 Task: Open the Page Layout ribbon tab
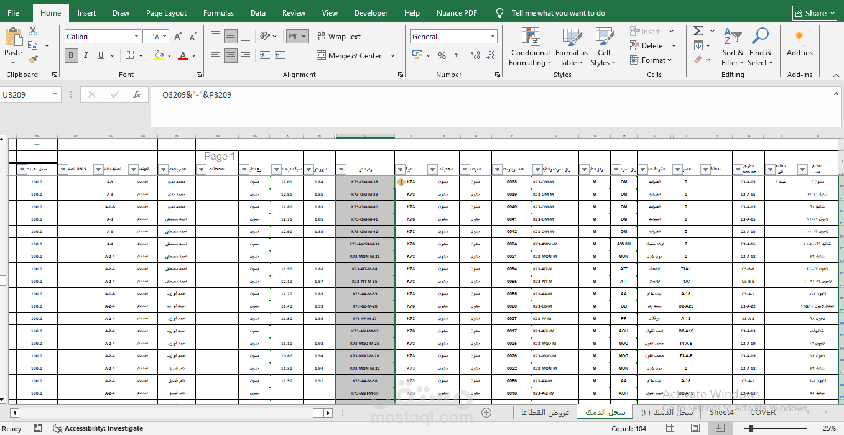point(166,13)
